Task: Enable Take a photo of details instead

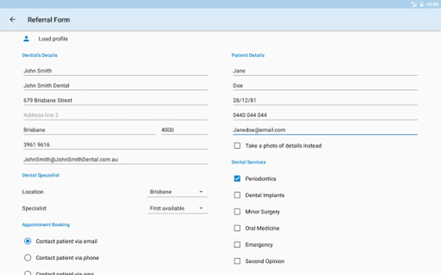Action: tap(237, 146)
